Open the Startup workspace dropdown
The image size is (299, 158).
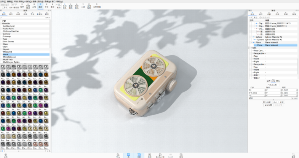point(7,4)
